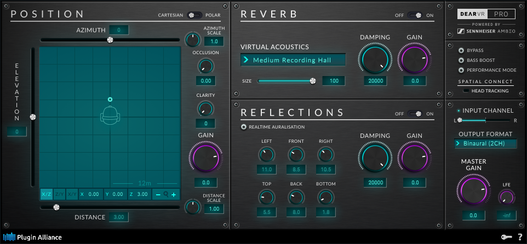Viewport: 527px width, 244px height.
Task: Enable Performance Mode
Action: coord(461,70)
